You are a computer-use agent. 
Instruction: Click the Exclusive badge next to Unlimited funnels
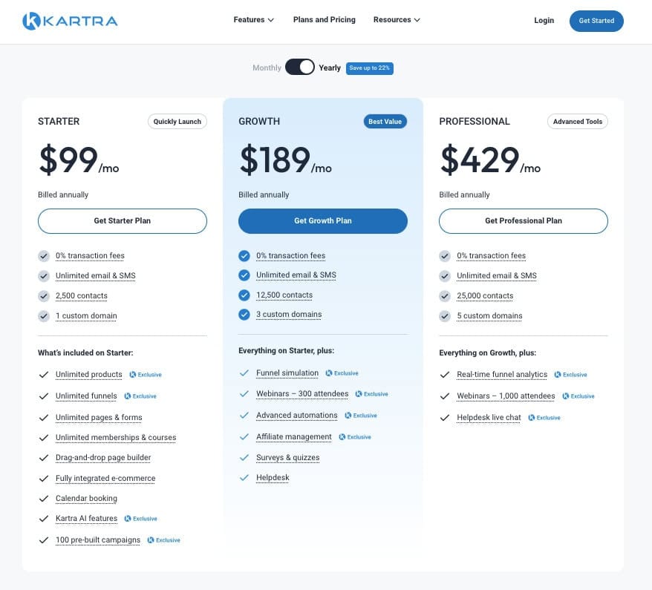coord(140,396)
